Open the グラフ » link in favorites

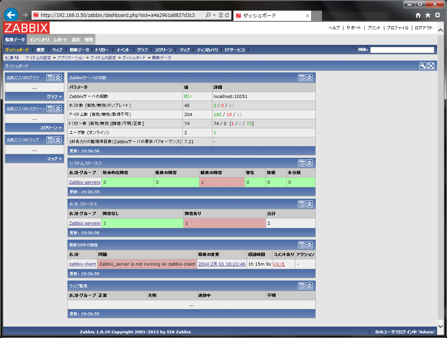(x=54, y=96)
